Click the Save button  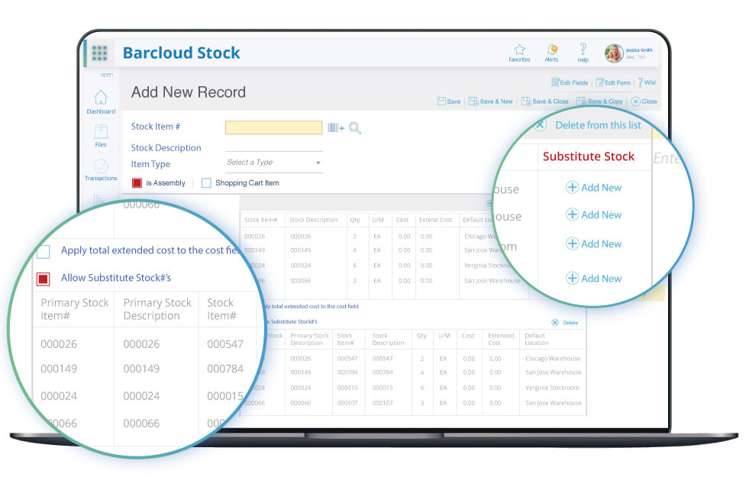pyautogui.click(x=449, y=101)
